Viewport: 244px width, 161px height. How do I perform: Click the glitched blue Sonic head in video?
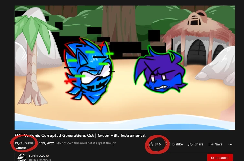[89, 71]
